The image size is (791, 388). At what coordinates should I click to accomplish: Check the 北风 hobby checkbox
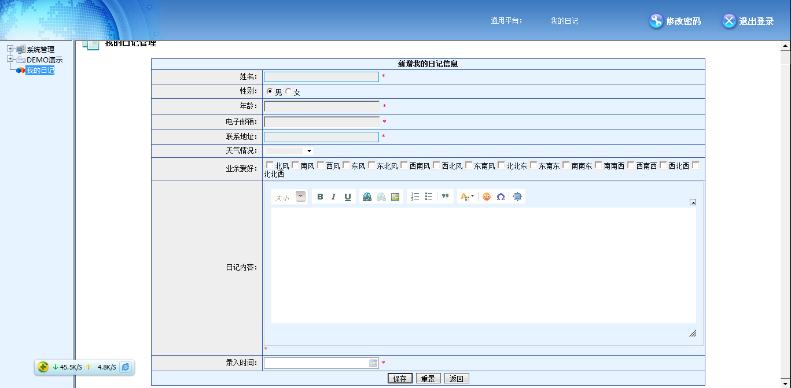click(270, 165)
